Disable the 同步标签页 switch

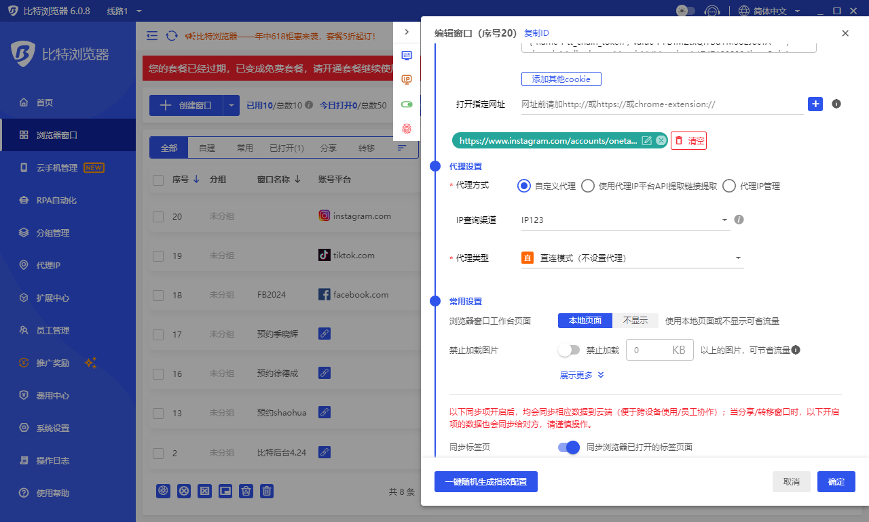569,447
